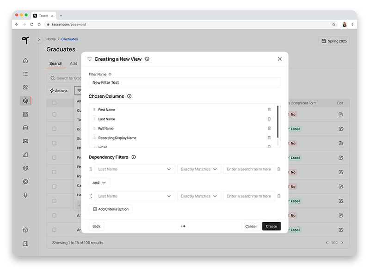Click drag handle beside Full Name column
The image size is (370, 269).
click(x=94, y=129)
